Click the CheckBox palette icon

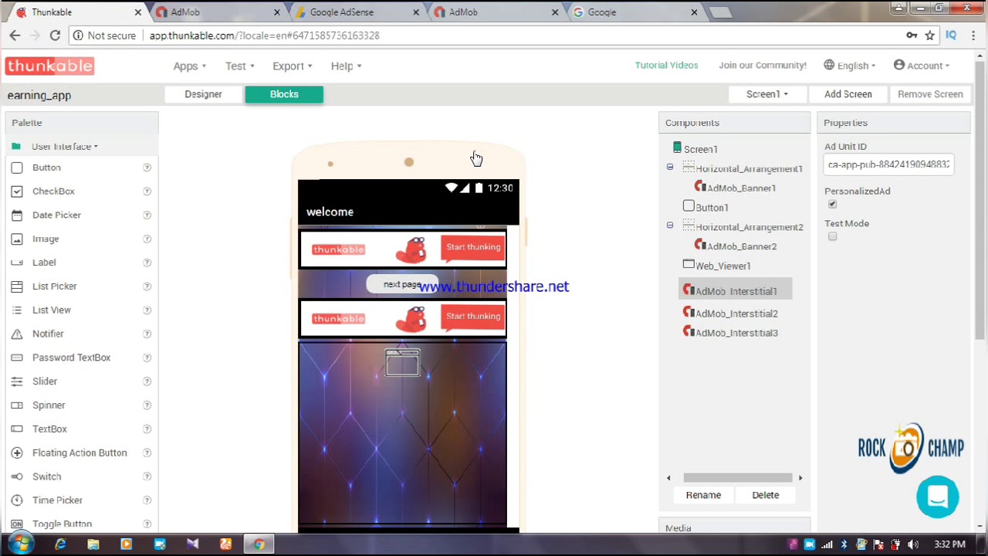coord(17,192)
